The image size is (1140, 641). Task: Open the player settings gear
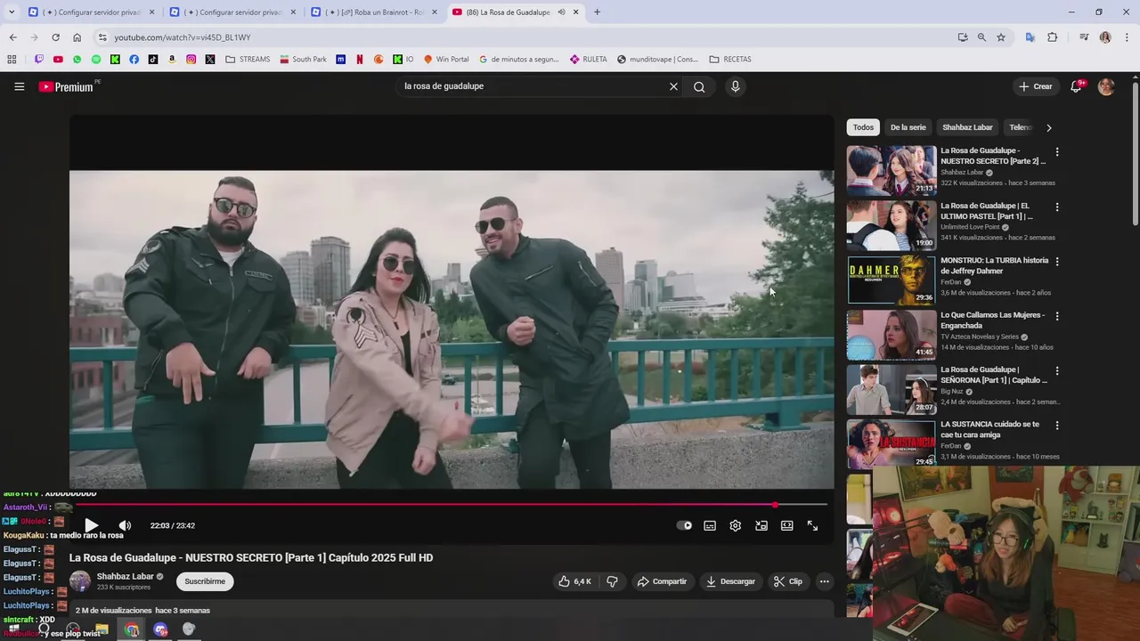(736, 525)
